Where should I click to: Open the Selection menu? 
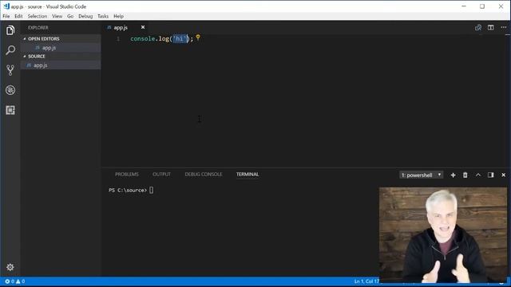[x=38, y=16]
